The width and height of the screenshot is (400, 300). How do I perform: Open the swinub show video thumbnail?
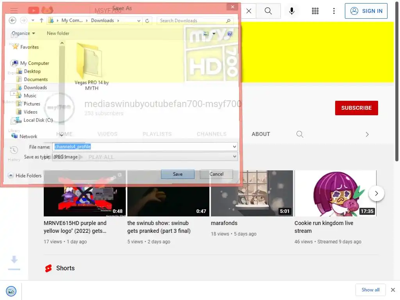pos(168,193)
